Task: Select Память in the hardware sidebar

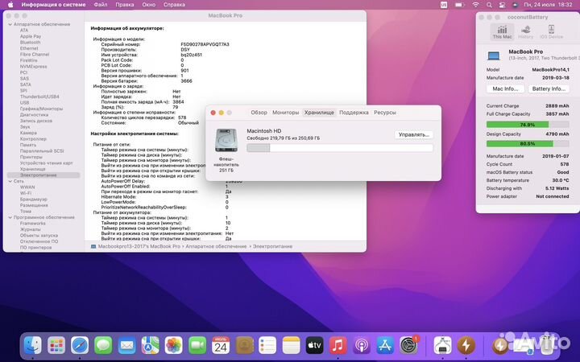Action: (28, 145)
